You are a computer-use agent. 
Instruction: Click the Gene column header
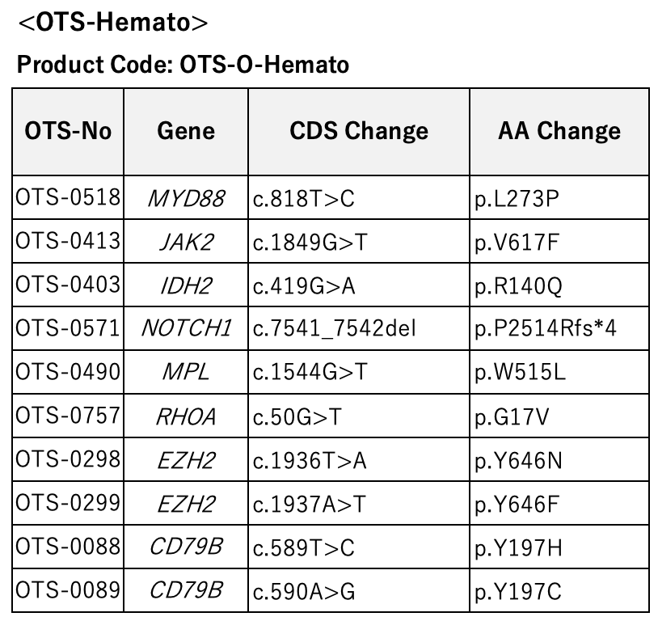point(186,132)
